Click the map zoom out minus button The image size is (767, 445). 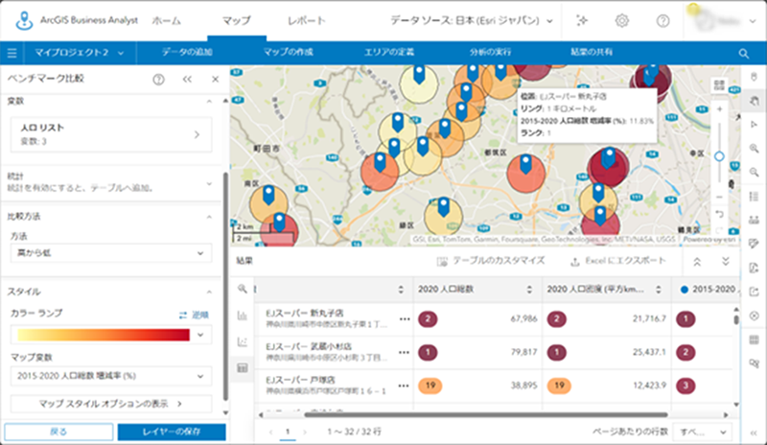point(719,197)
